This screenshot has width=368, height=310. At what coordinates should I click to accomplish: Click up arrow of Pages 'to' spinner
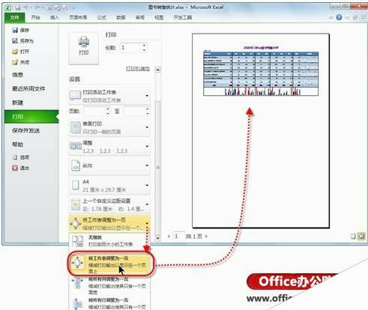pyautogui.click(x=148, y=109)
